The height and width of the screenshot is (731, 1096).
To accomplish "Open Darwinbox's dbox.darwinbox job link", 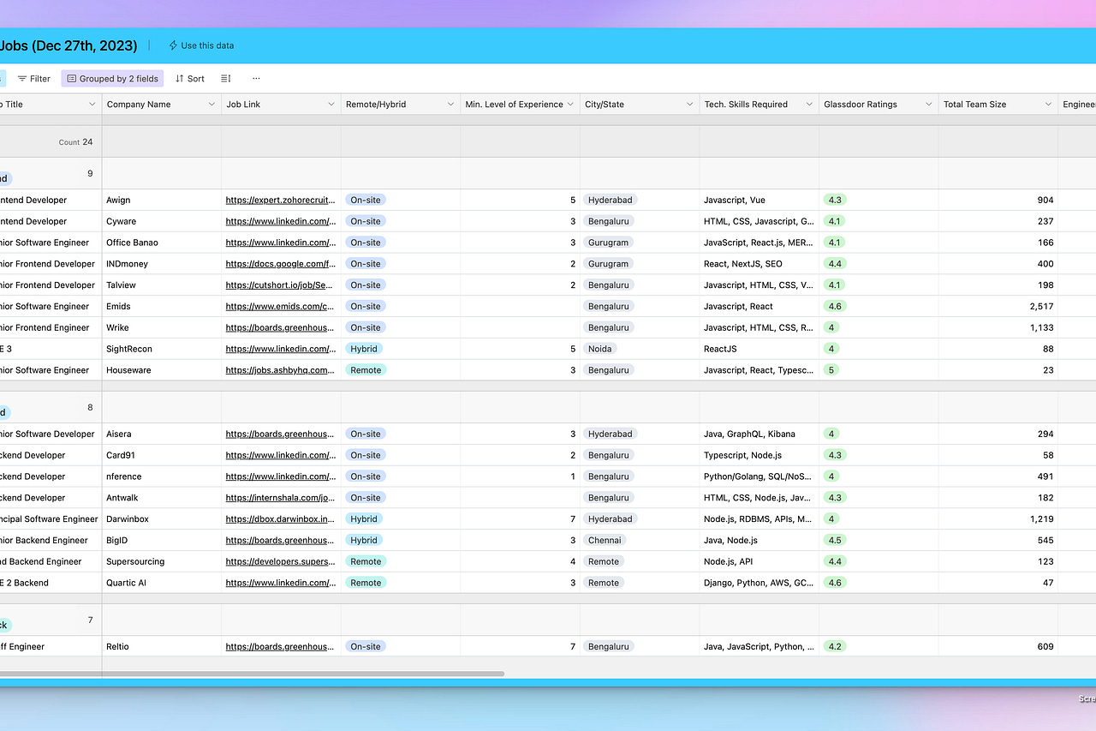I will point(281,519).
